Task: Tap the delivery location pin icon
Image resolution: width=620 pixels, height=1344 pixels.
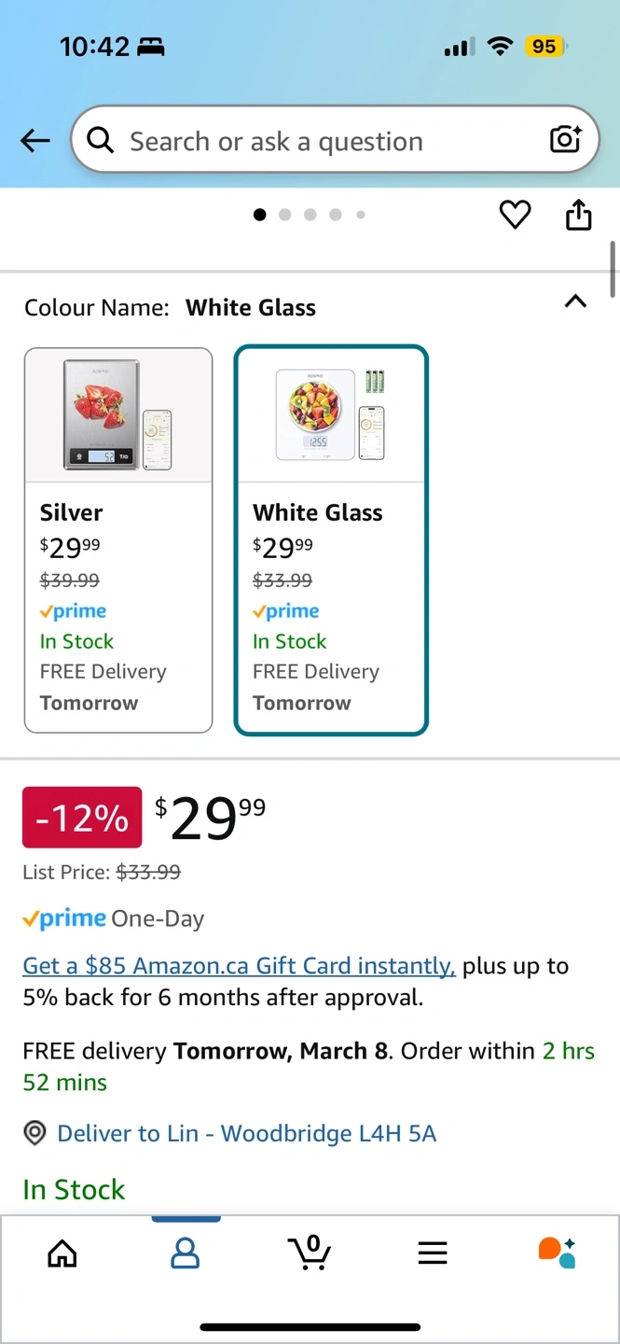Action: pyautogui.click(x=34, y=1133)
